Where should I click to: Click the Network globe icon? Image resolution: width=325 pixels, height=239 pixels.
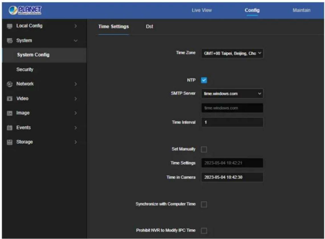coord(9,84)
